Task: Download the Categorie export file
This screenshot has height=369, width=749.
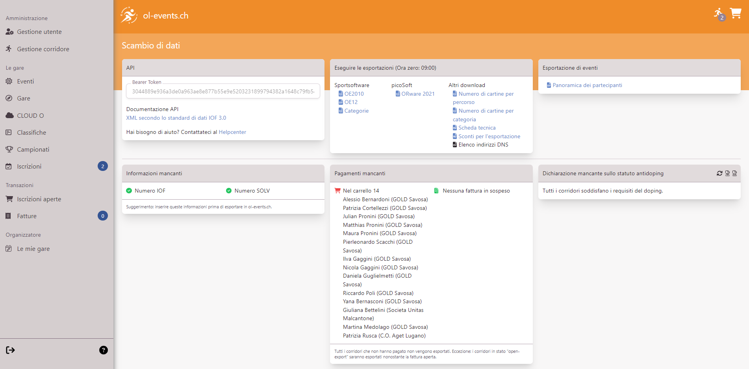Action: pos(356,111)
